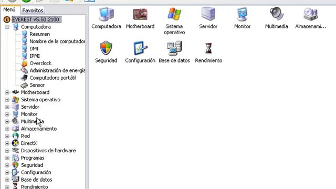Select the Monitor row label in the tree
The width and height of the screenshot is (336, 189).
pos(29,114)
